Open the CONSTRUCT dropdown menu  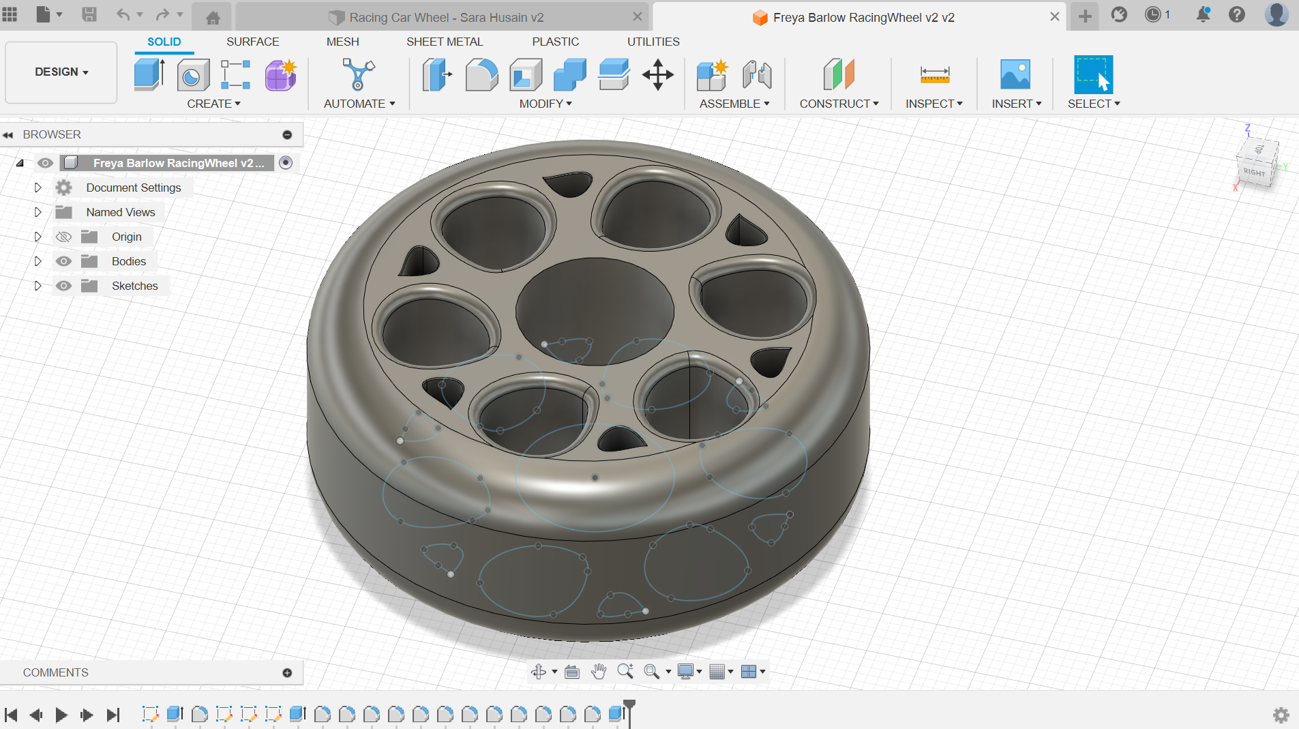[839, 104]
